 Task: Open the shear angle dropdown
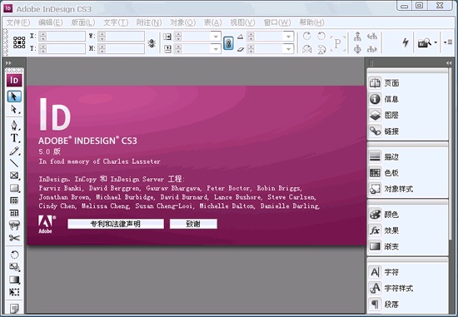[x=288, y=49]
